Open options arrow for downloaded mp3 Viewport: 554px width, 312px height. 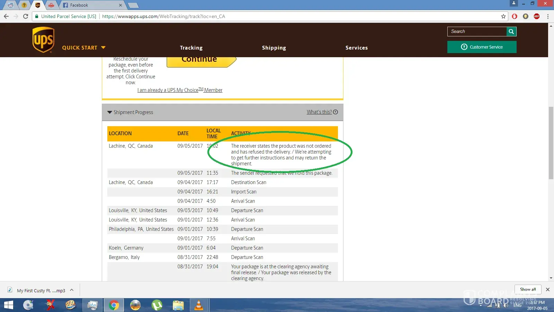(72, 290)
